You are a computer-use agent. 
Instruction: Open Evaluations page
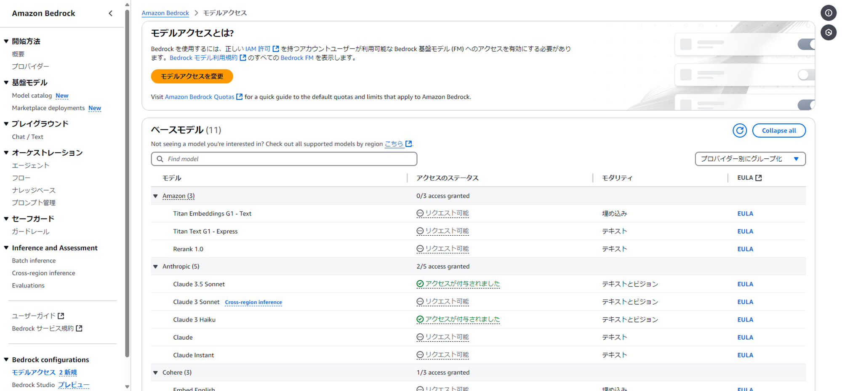[28, 285]
